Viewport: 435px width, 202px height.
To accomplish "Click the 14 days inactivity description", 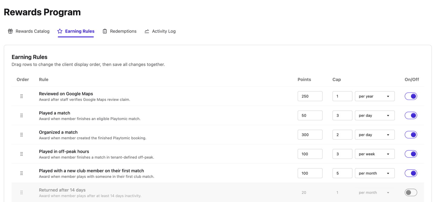I will pos(90,196).
